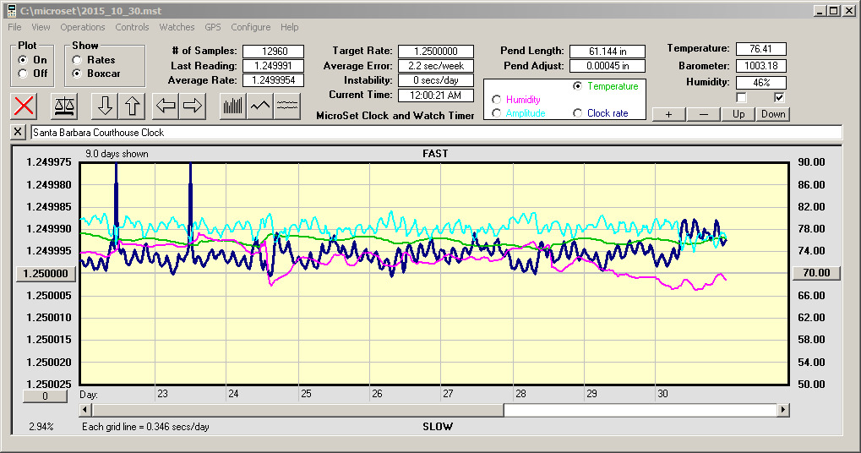Click the vertical bars graph icon
The height and width of the screenshot is (453, 861).
click(233, 106)
